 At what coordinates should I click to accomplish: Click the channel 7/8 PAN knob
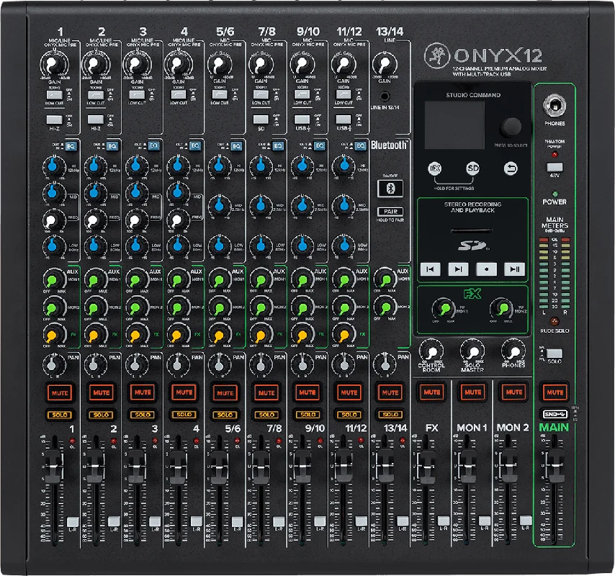(x=261, y=364)
